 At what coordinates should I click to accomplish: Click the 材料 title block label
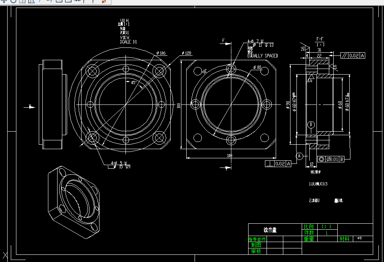click(x=344, y=239)
